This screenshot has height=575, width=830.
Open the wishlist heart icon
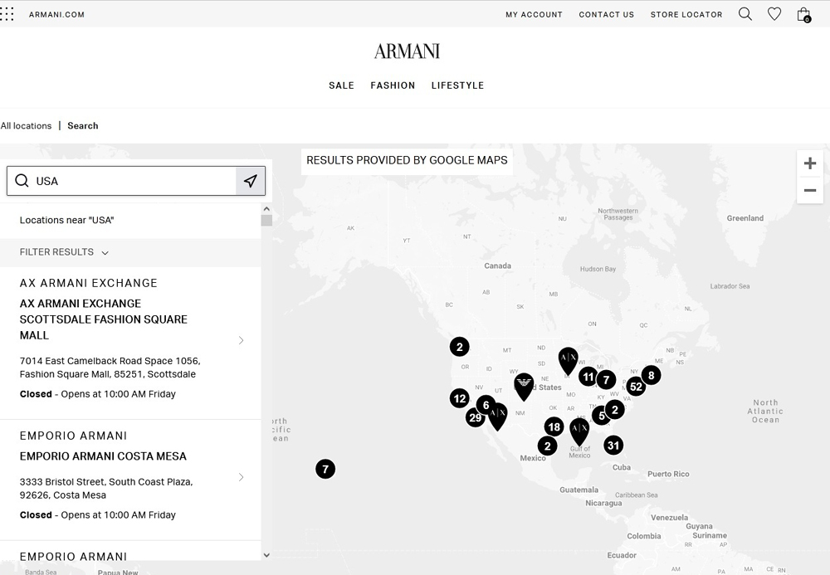tap(774, 13)
